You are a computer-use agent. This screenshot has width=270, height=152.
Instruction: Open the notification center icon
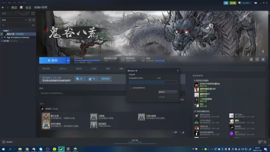coord(266,149)
